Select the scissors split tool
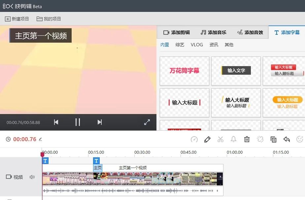Image resolution: width=305 pixels, height=200 pixels. tap(220, 140)
